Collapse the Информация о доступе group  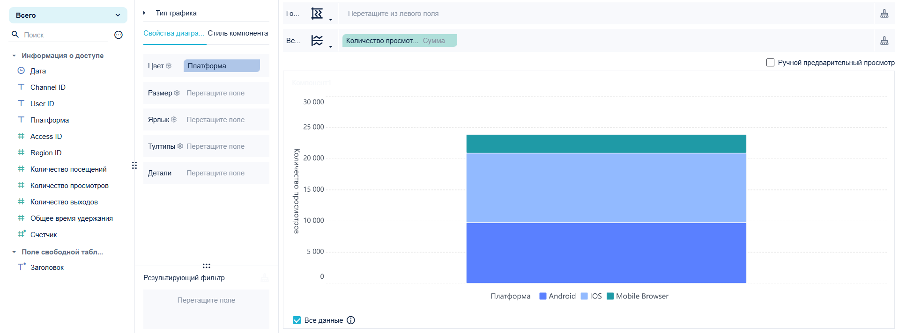[14, 56]
